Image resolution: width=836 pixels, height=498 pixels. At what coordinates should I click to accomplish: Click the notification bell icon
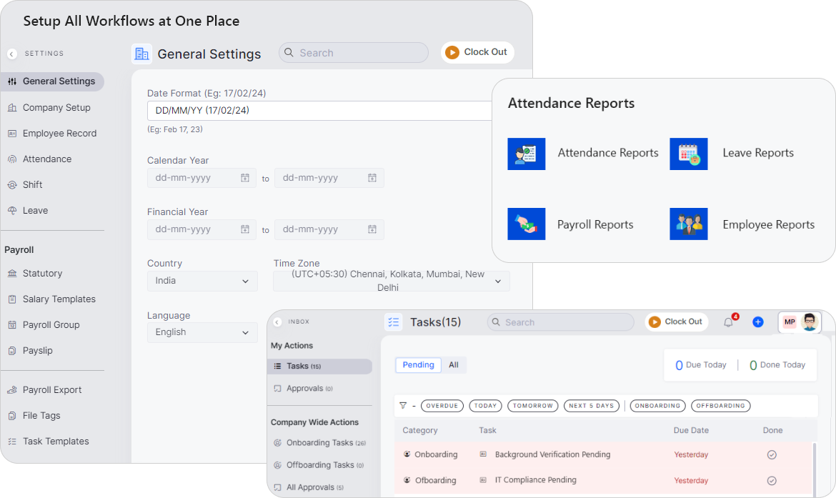(x=728, y=322)
